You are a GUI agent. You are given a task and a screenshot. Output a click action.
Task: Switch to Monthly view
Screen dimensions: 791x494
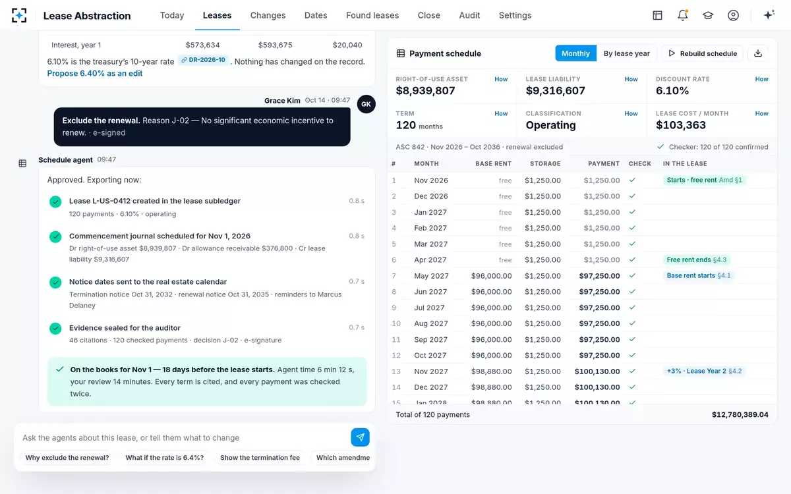point(575,53)
